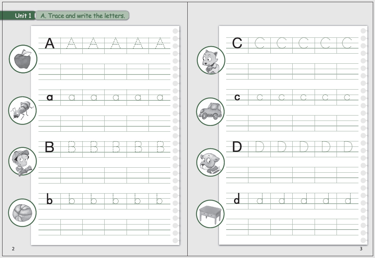The width and height of the screenshot is (375, 258).
Task: Tap the basketball picture circle
Action: 23,213
